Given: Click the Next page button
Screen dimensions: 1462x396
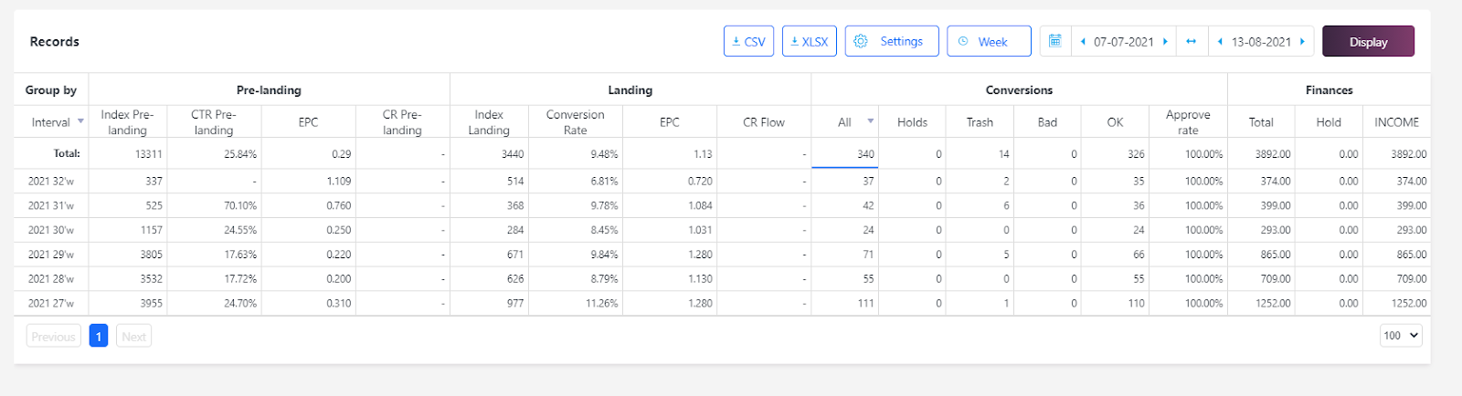Looking at the screenshot, I should click(133, 336).
